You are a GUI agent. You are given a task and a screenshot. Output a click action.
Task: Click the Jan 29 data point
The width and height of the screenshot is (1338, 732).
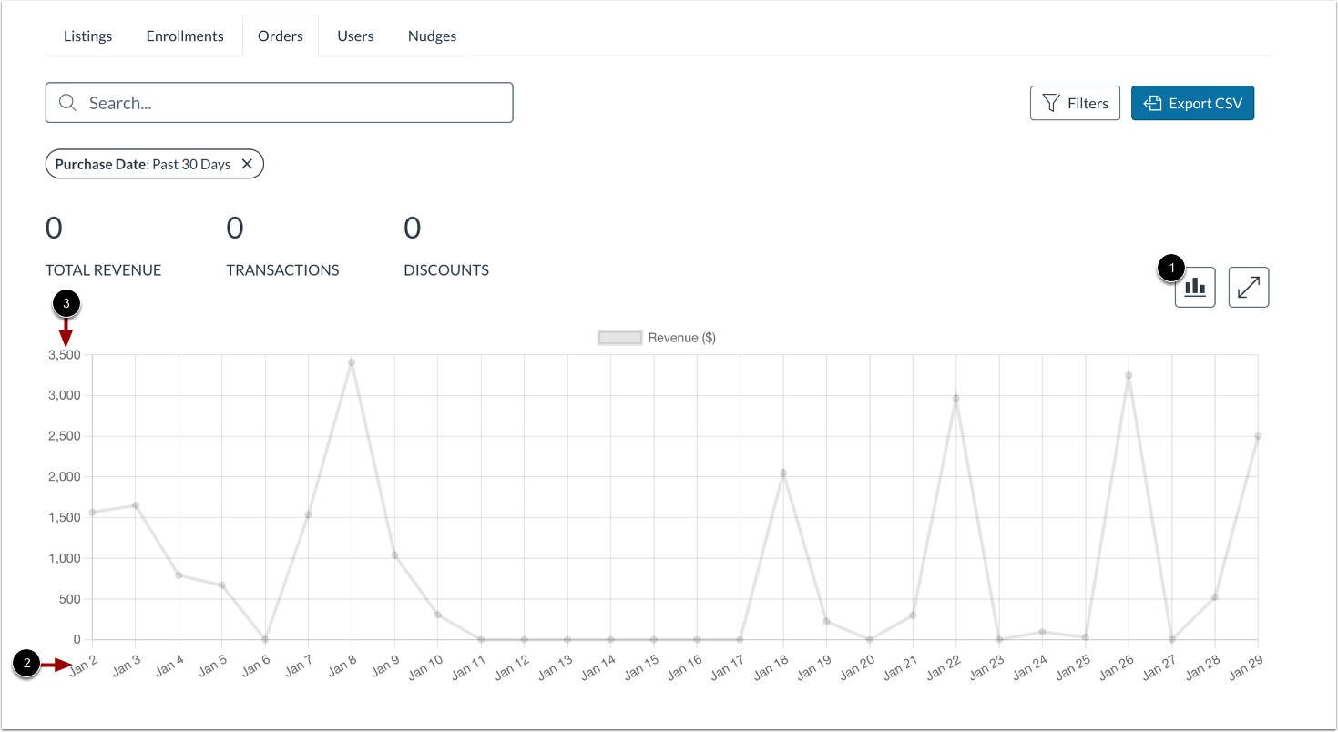click(1258, 436)
